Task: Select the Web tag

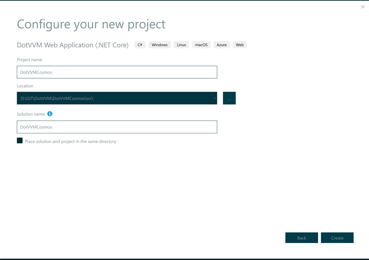Action: [240, 44]
